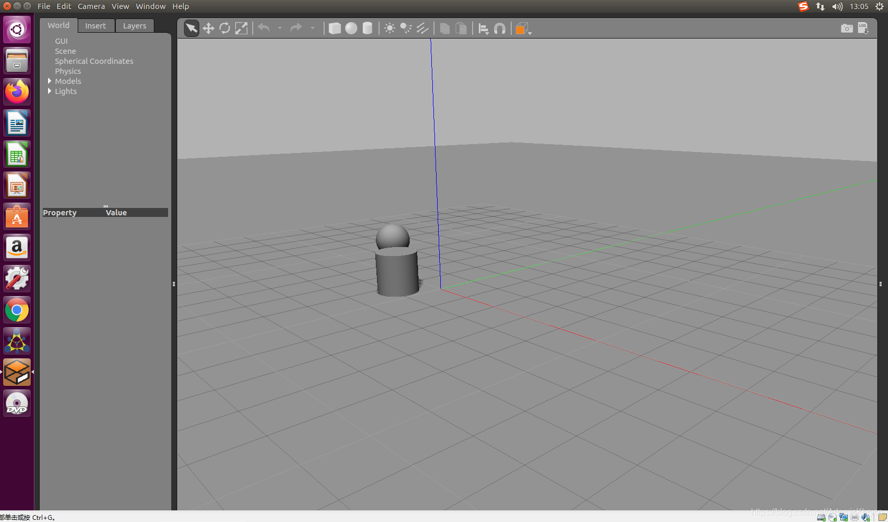The width and height of the screenshot is (888, 522).
Task: Open the DVD drive dock icon
Action: 17,404
